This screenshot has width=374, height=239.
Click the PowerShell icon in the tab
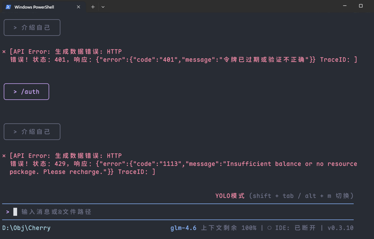pos(8,7)
